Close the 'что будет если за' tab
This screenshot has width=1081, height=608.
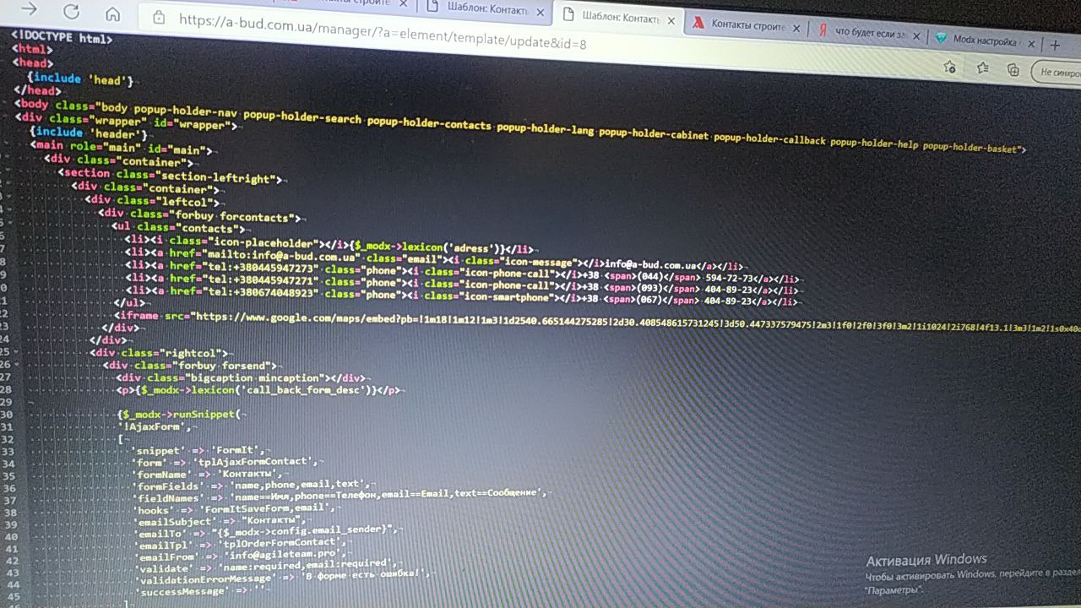[918, 36]
